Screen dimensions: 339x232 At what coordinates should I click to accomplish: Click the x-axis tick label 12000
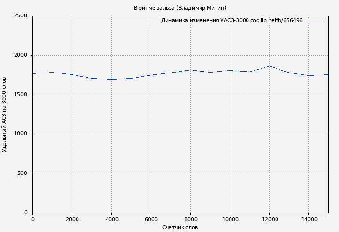pos(269,219)
